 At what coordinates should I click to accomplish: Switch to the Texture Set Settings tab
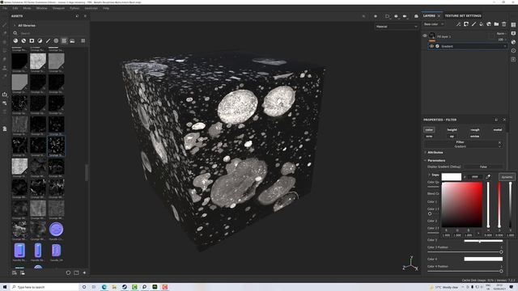point(462,16)
